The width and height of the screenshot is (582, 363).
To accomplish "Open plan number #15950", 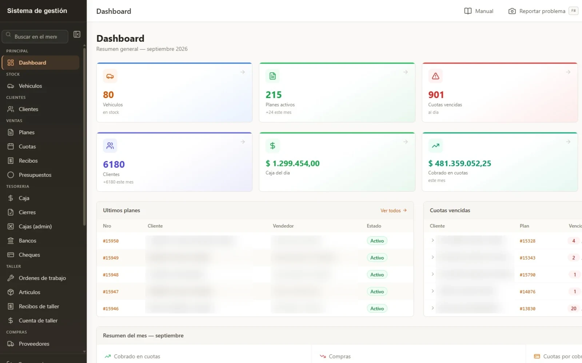I will (111, 241).
